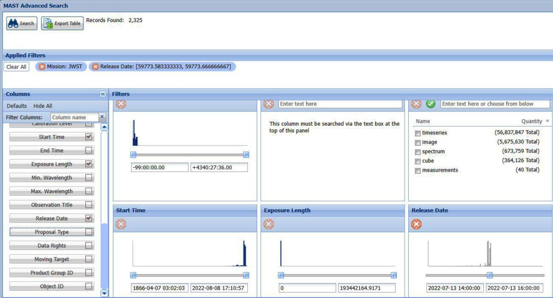This screenshot has height=298, width=553.
Task: Collapse the Columns panel with double chevron
Action: [x=103, y=94]
